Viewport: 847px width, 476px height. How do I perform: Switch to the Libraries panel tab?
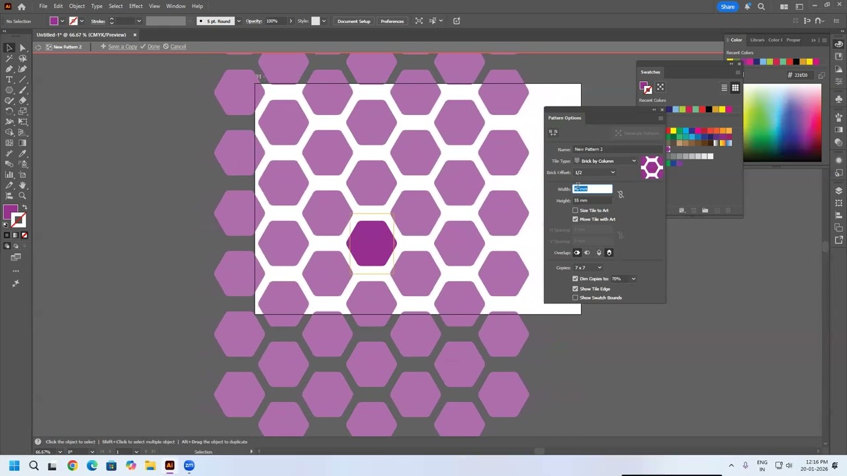[x=757, y=40]
